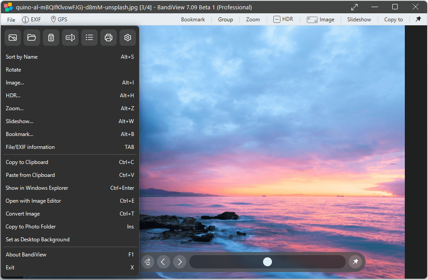Open settings via the gear icon
This screenshot has width=428, height=280.
coord(128,38)
